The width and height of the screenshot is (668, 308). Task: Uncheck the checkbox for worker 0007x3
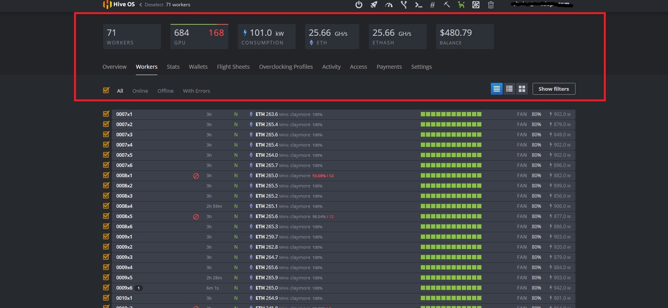106,134
